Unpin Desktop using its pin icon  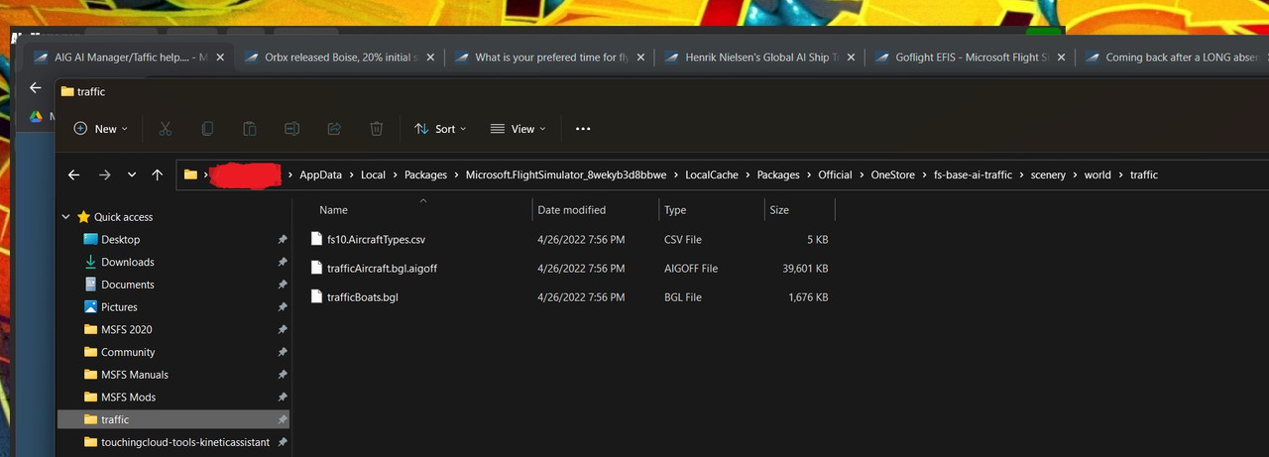point(283,240)
